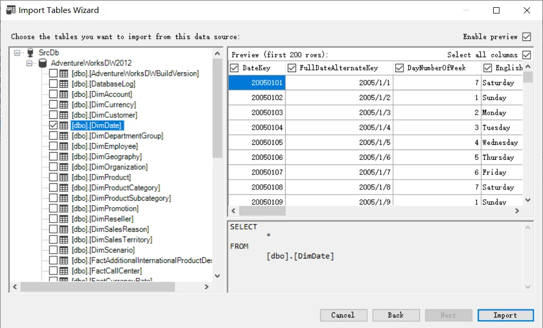Screen dimensions: 543x328
Task: Click the preview grid down scroll arrow
Action: tap(528, 200)
